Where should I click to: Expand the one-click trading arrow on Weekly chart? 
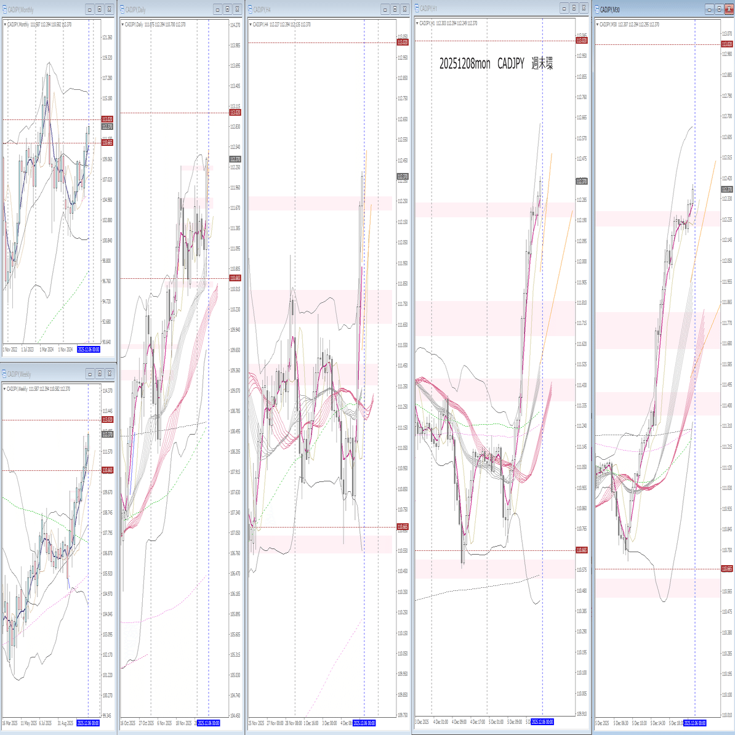tap(5, 389)
